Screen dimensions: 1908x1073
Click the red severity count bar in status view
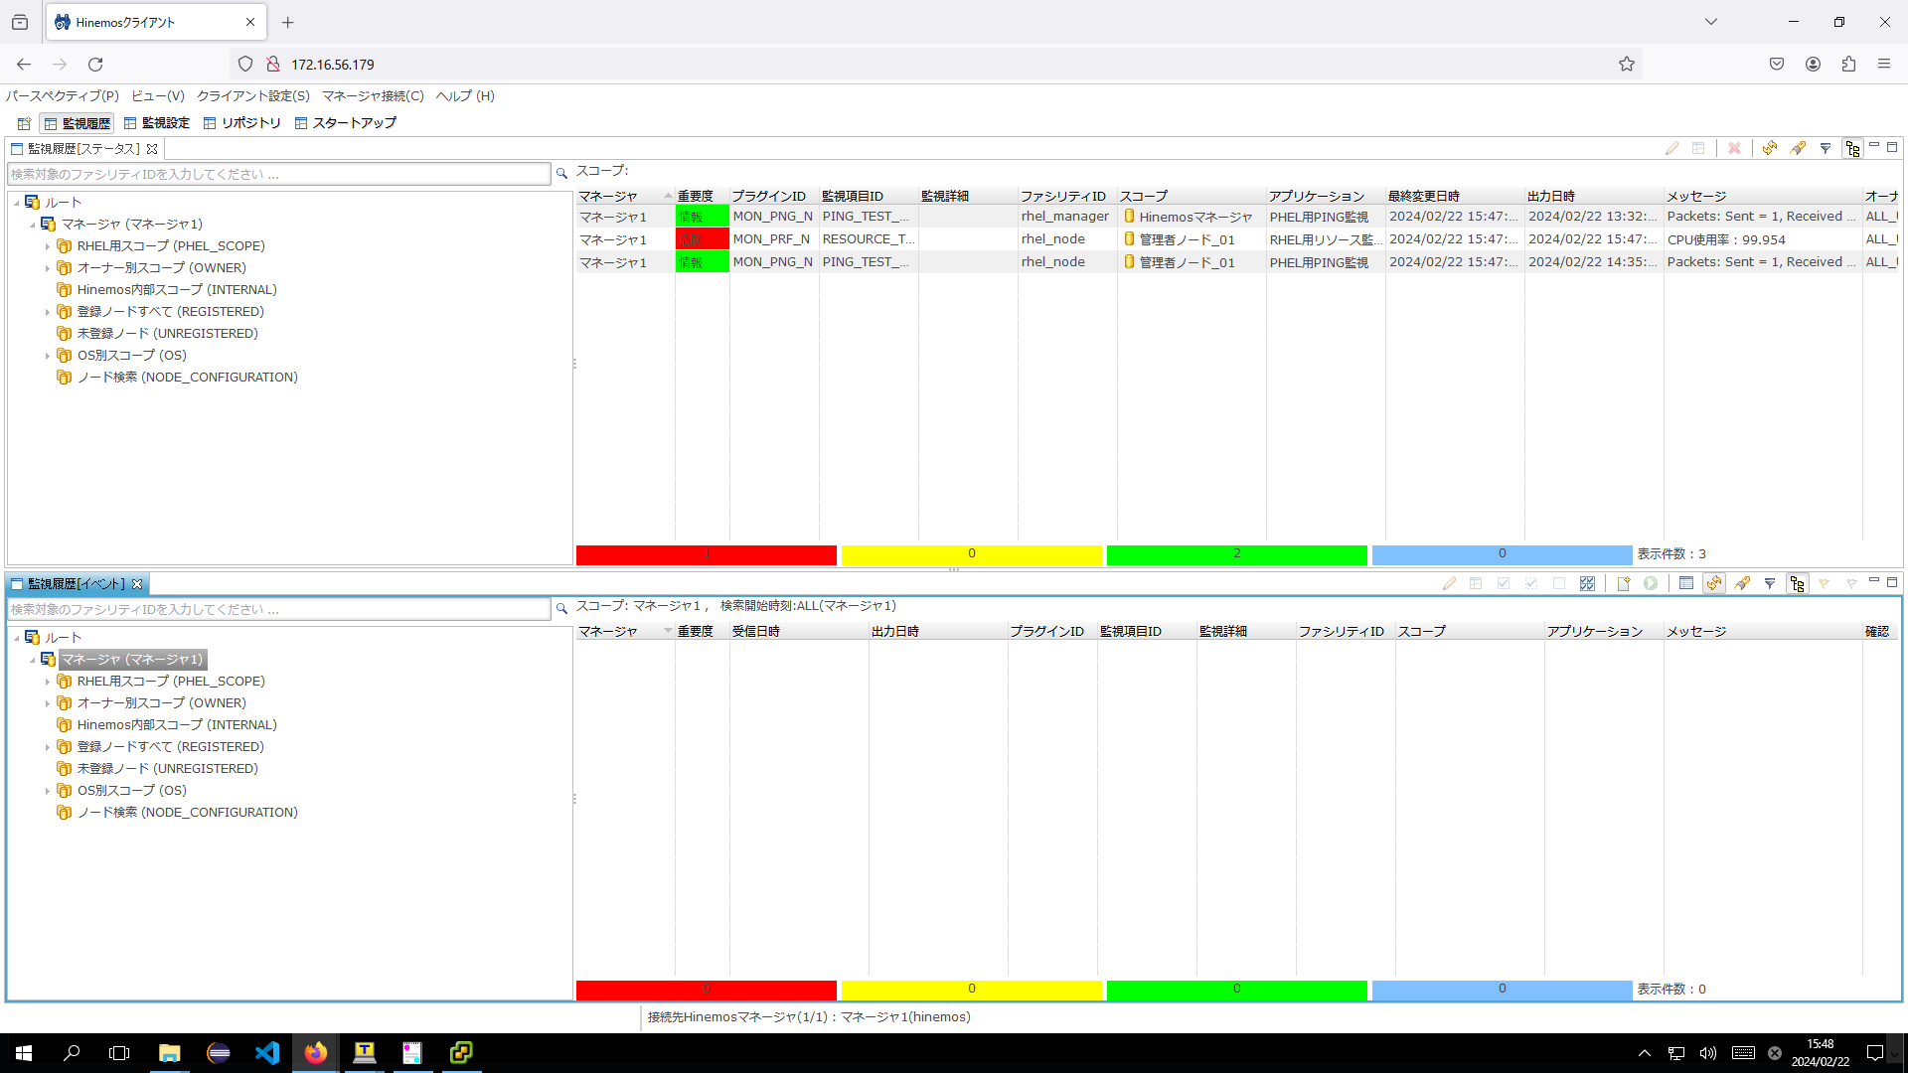pos(707,554)
